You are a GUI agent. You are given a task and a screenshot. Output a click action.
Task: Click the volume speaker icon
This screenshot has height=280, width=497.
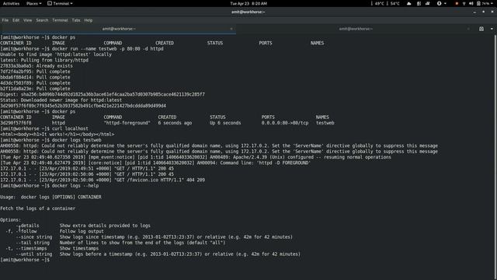(x=471, y=3)
